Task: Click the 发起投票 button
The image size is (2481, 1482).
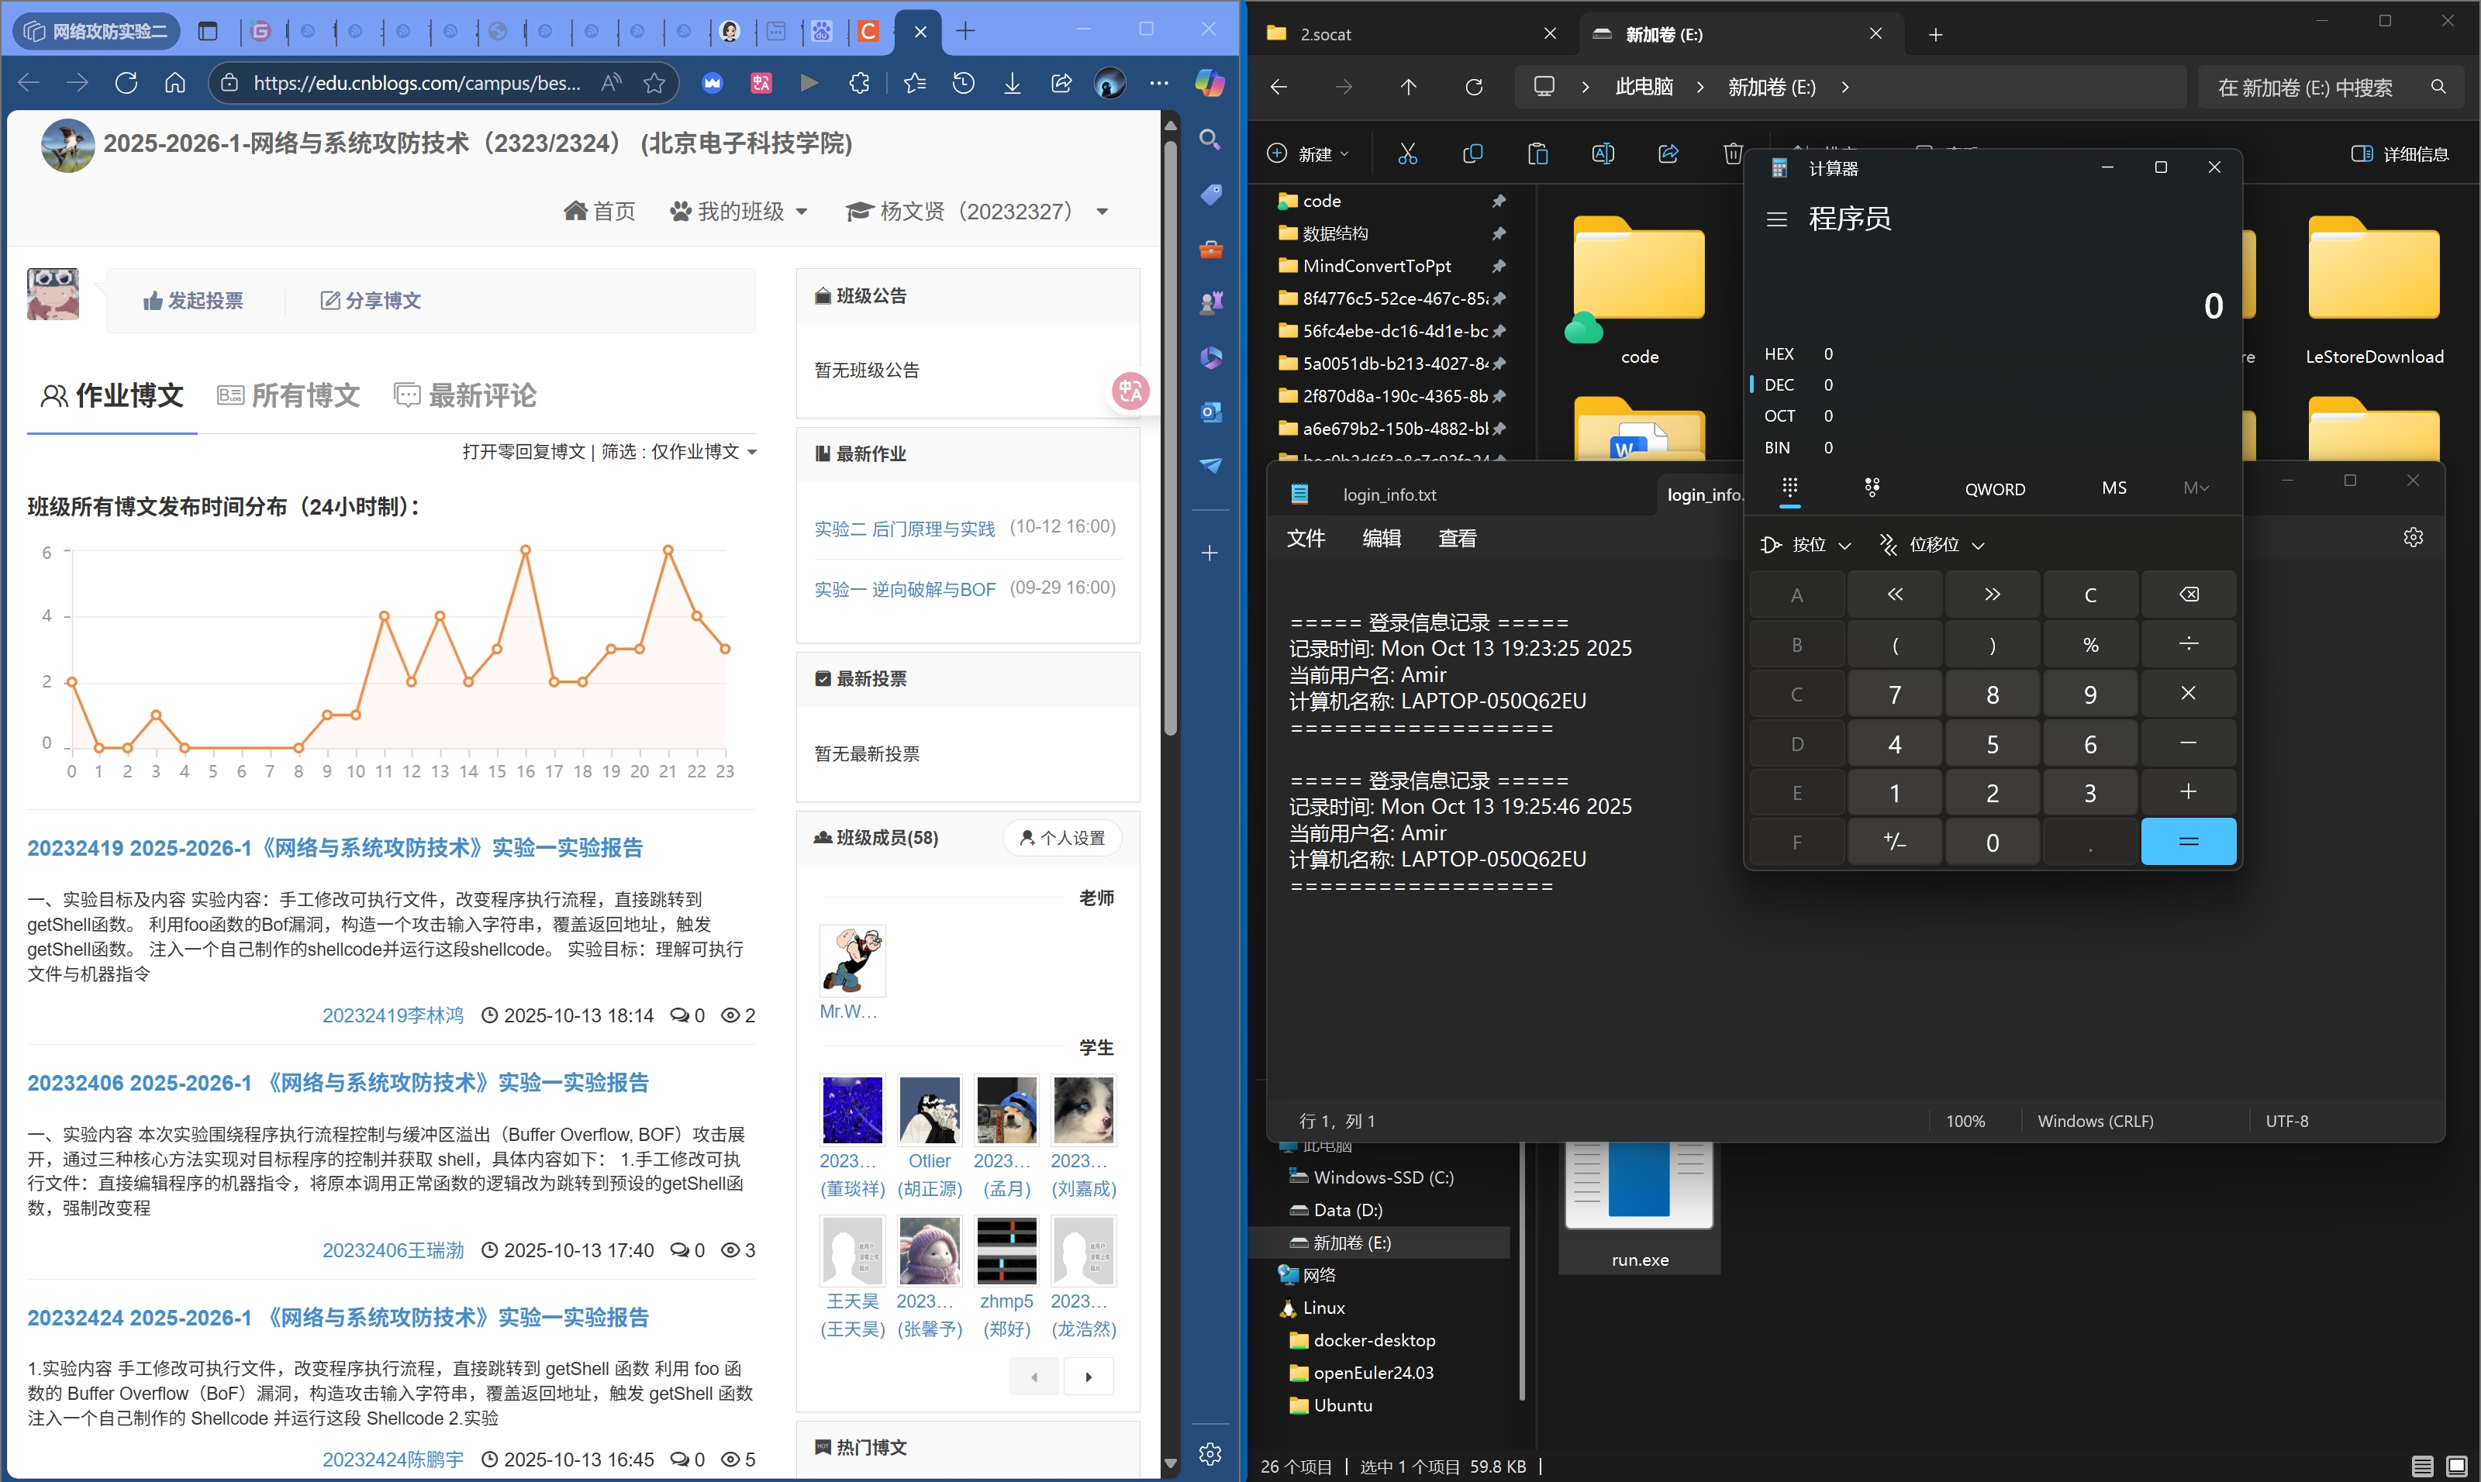Action: (193, 301)
